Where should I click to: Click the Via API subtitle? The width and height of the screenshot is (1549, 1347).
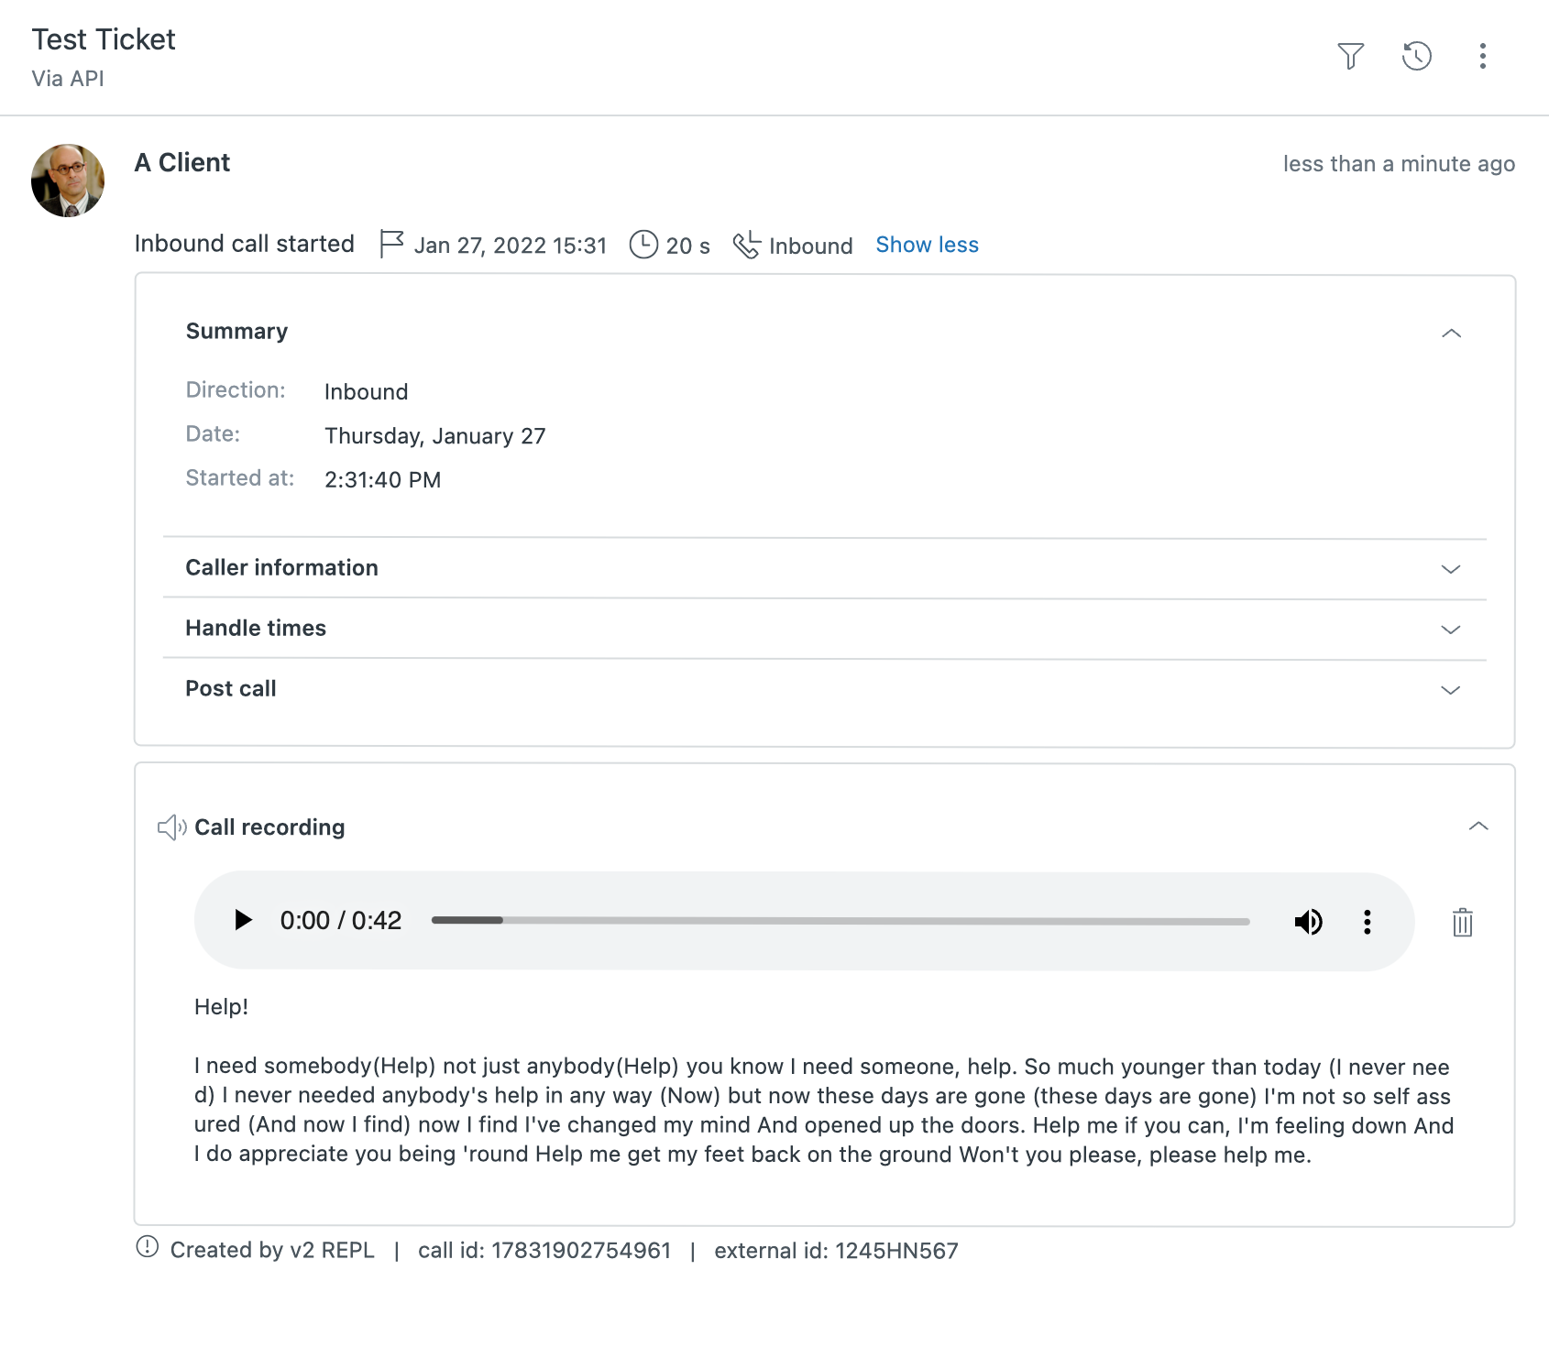click(x=68, y=79)
